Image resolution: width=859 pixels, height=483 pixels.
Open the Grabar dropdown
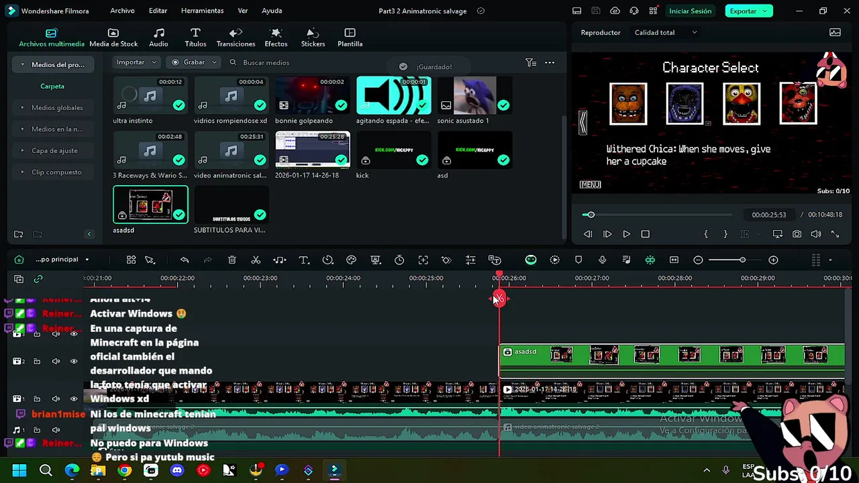pos(194,62)
